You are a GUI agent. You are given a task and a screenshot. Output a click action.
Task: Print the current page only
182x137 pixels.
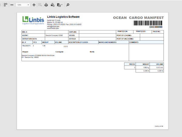52,5
